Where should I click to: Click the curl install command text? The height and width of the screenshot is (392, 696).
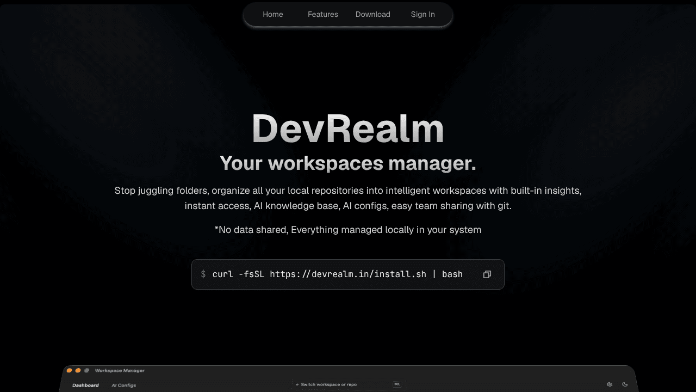[x=337, y=274]
